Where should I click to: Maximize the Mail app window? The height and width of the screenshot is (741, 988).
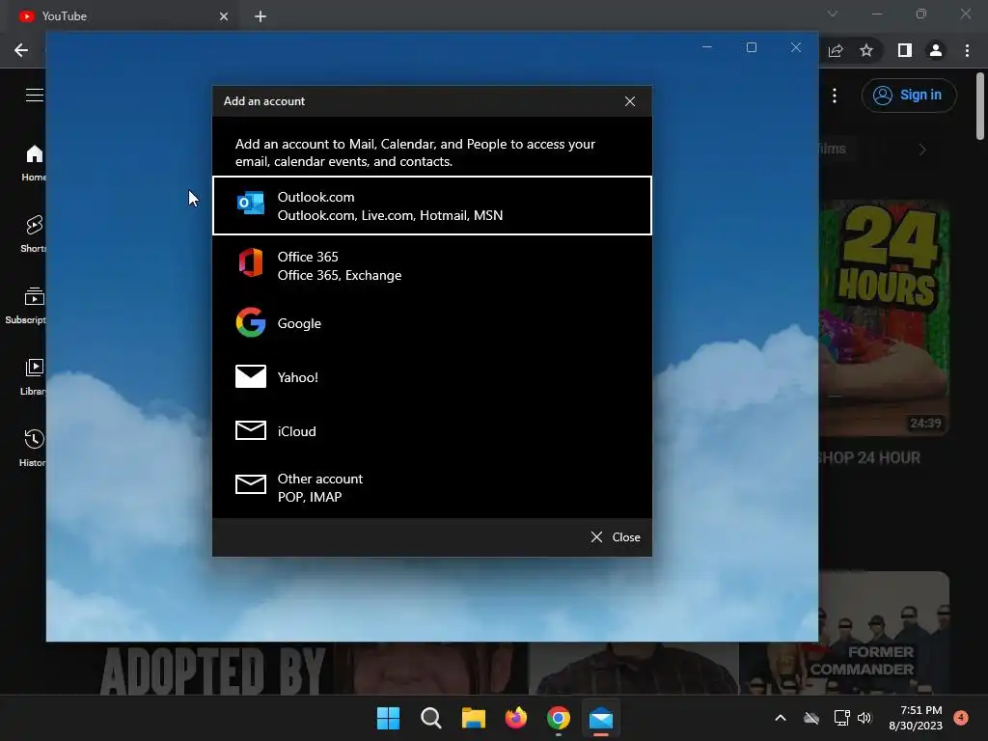pos(751,47)
